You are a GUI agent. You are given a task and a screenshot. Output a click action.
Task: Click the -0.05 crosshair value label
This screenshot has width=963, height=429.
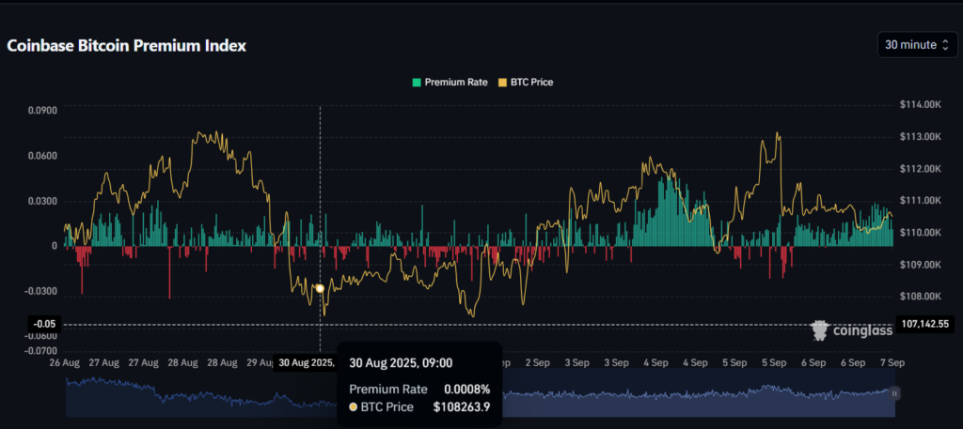[43, 324]
